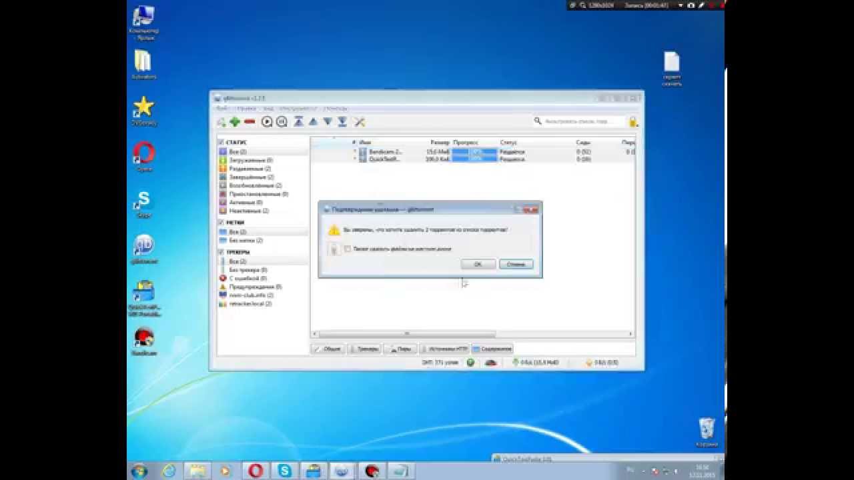Select the QuickTextP torrent row name
Image resolution: width=854 pixels, height=480 pixels.
coord(384,159)
